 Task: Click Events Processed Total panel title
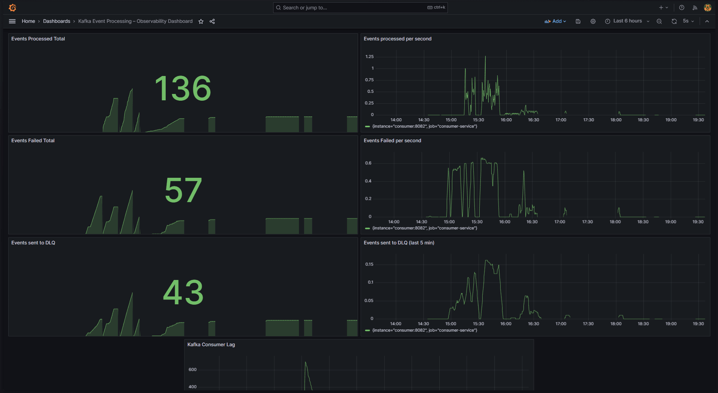tap(38, 39)
